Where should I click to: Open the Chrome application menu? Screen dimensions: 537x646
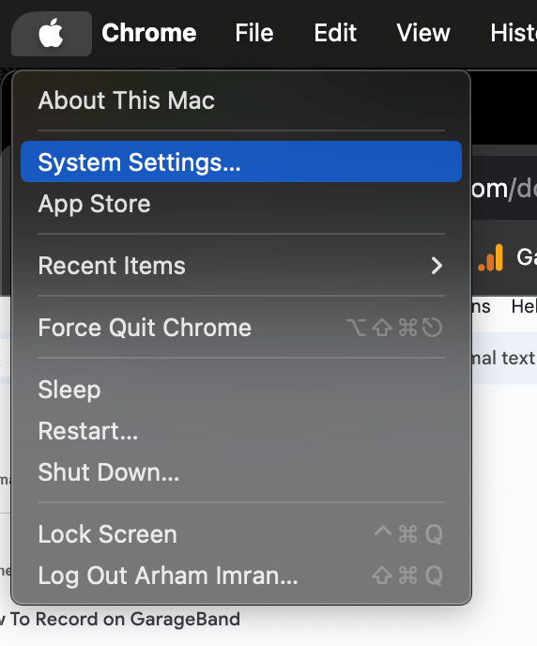(149, 33)
